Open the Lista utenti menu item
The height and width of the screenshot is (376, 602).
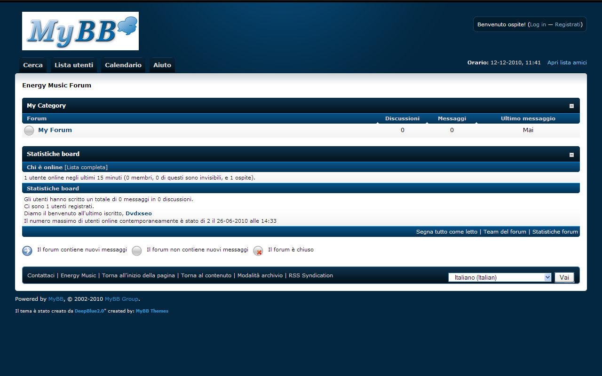[x=74, y=65]
